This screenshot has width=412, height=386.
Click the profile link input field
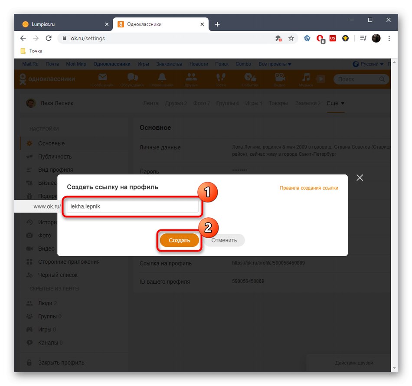[x=134, y=207]
